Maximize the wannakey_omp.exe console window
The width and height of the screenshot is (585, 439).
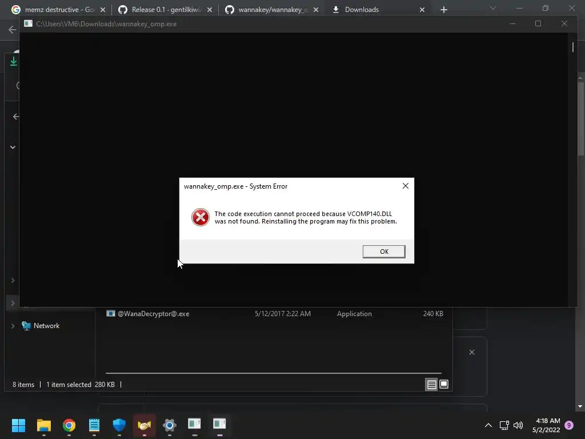[x=538, y=24]
